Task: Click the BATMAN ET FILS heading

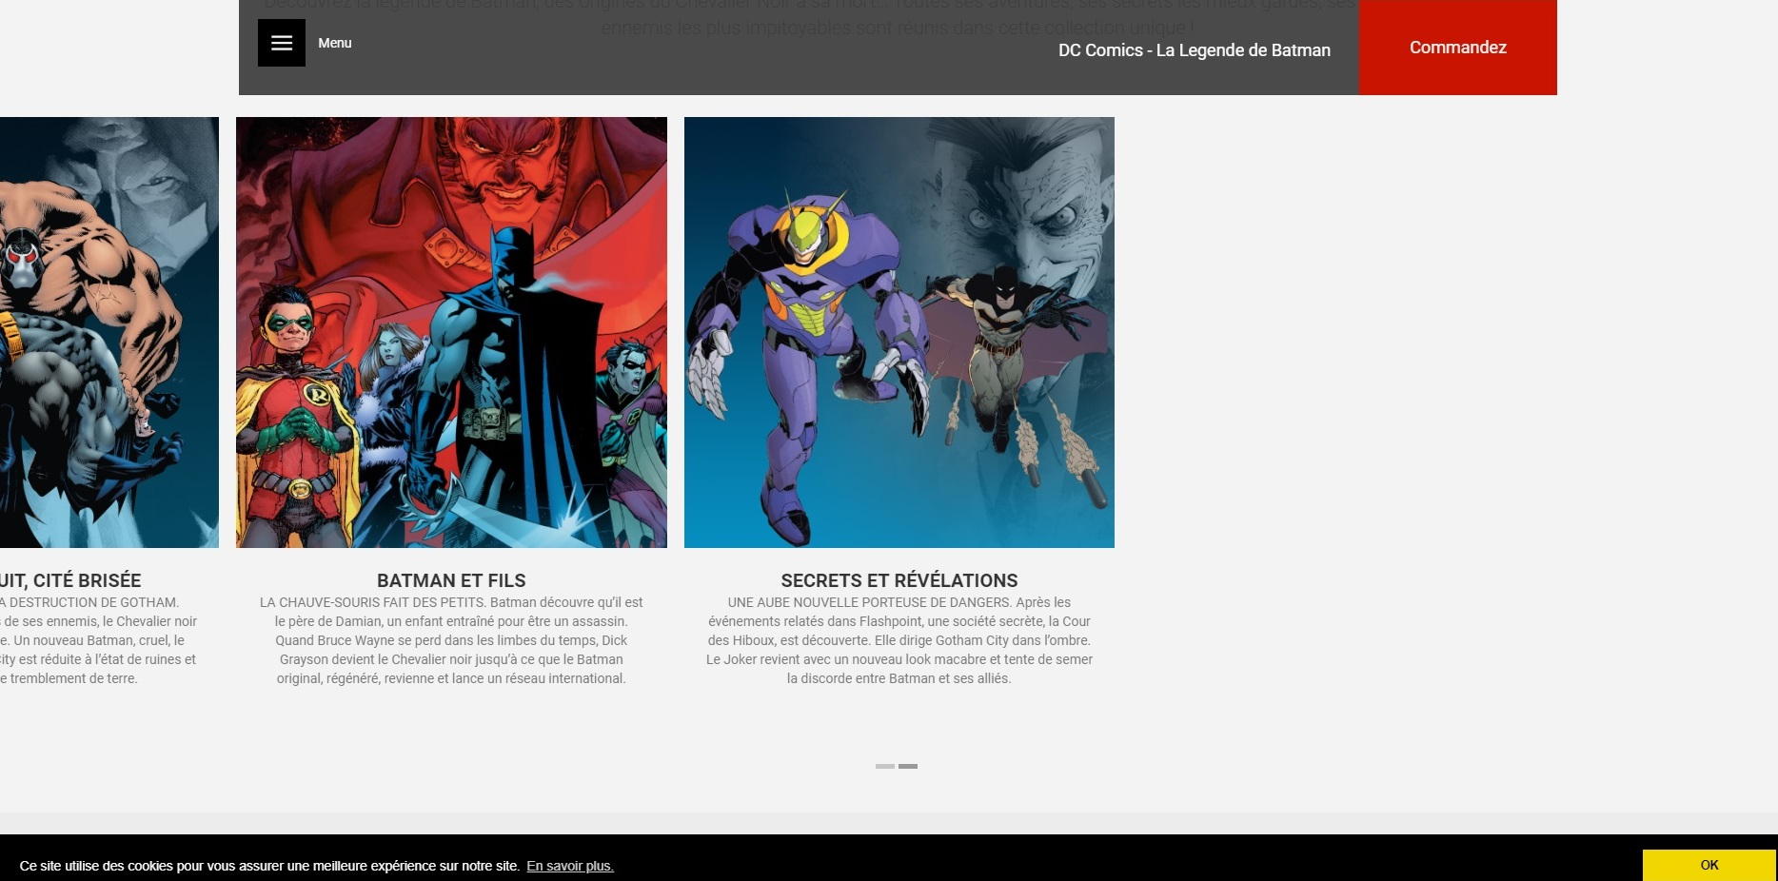Action: [x=451, y=580]
